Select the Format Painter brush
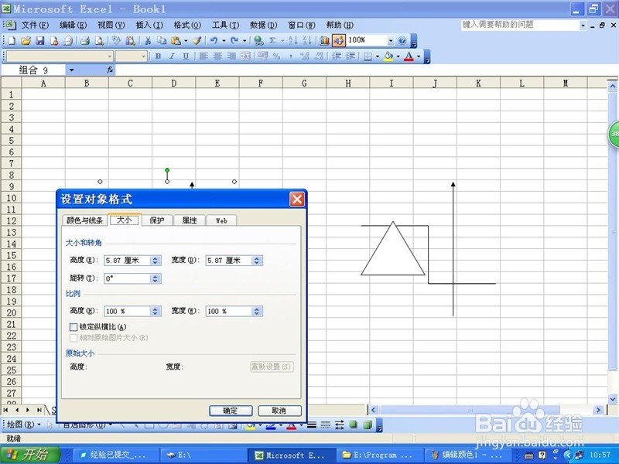This screenshot has height=464, width=619. [197, 40]
